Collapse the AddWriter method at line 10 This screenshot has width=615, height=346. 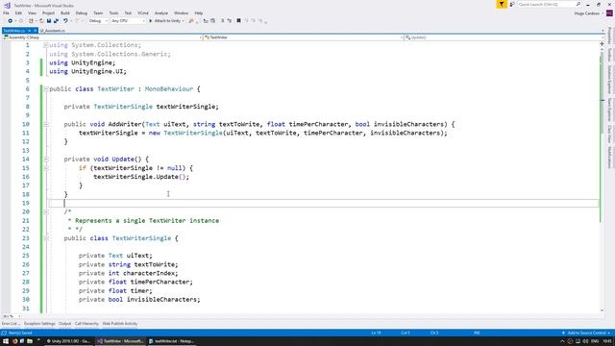click(x=46, y=124)
